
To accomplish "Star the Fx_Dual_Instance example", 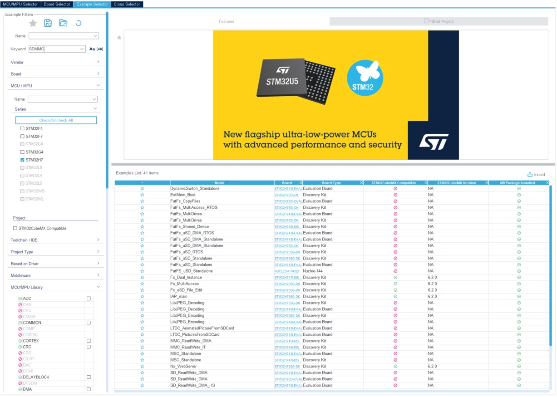I will (142, 277).
